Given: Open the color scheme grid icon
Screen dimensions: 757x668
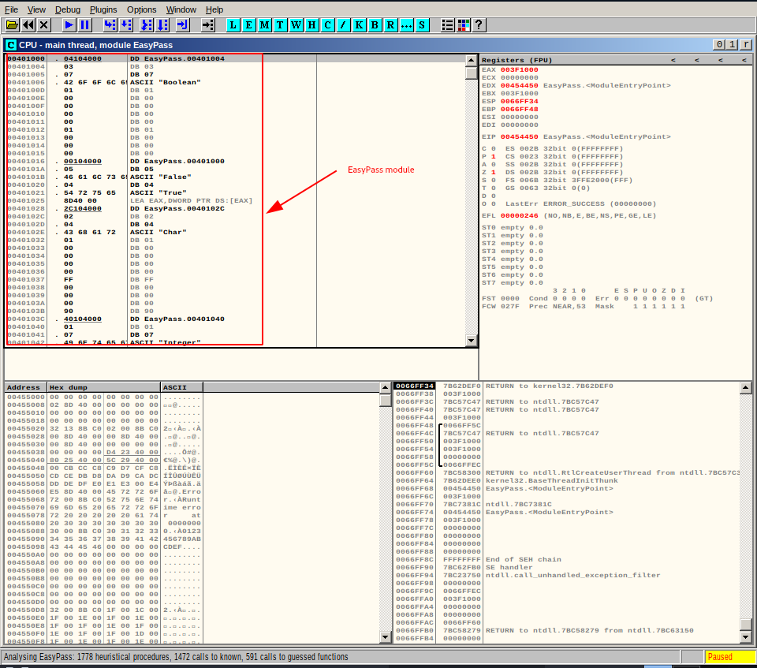Looking at the screenshot, I should [x=463, y=25].
